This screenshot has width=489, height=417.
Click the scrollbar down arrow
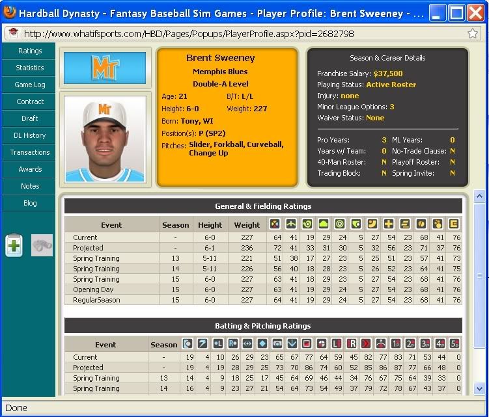coord(479,388)
